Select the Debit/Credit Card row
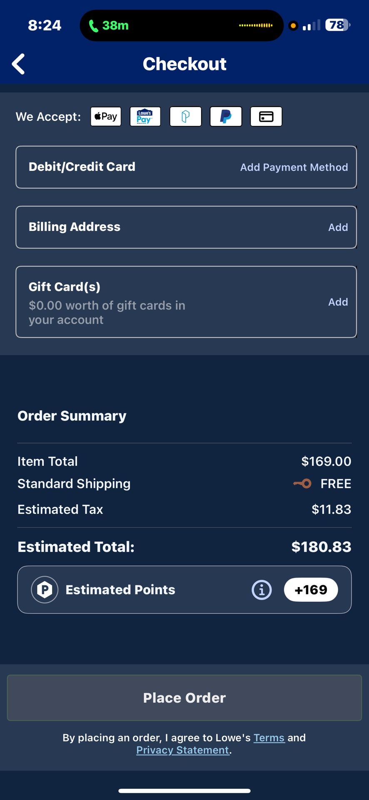The image size is (369, 800). click(186, 167)
